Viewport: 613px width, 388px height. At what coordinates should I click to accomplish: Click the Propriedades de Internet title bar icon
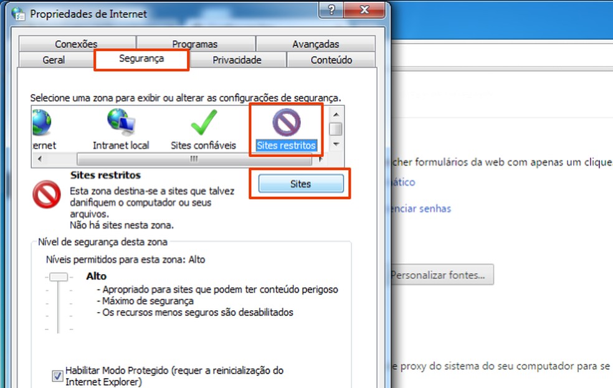point(17,12)
